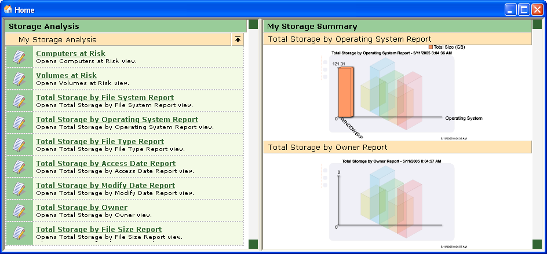Open Total Storage by Modify Date Report link
The image size is (547, 254).
(105, 186)
